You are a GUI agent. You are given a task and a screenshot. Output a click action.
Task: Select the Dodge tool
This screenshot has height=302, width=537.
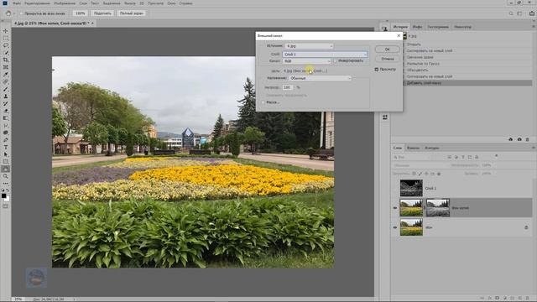(6, 133)
